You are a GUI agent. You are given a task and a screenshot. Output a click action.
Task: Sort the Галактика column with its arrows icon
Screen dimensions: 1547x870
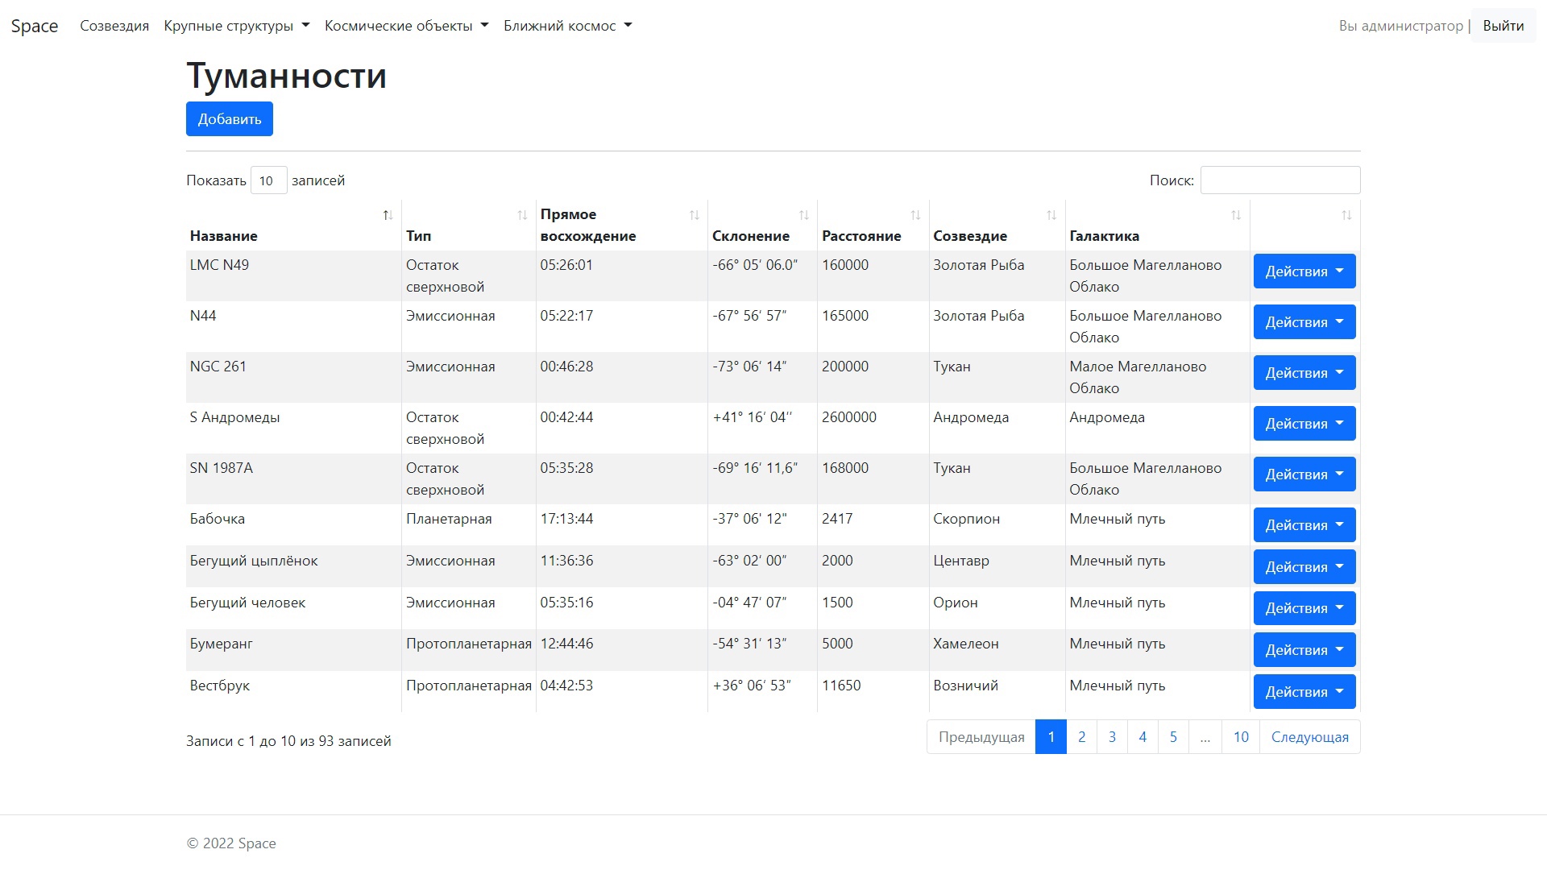point(1235,215)
